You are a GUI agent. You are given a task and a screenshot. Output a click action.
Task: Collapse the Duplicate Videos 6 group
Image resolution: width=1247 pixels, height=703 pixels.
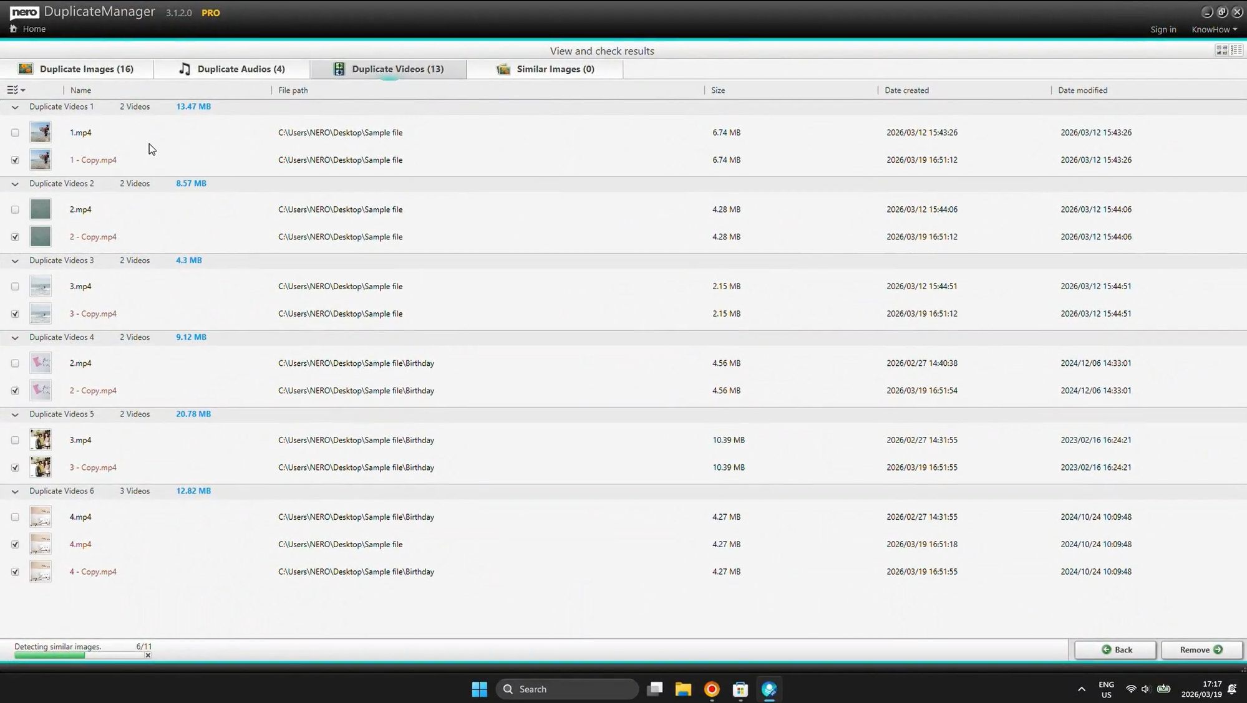pos(14,491)
